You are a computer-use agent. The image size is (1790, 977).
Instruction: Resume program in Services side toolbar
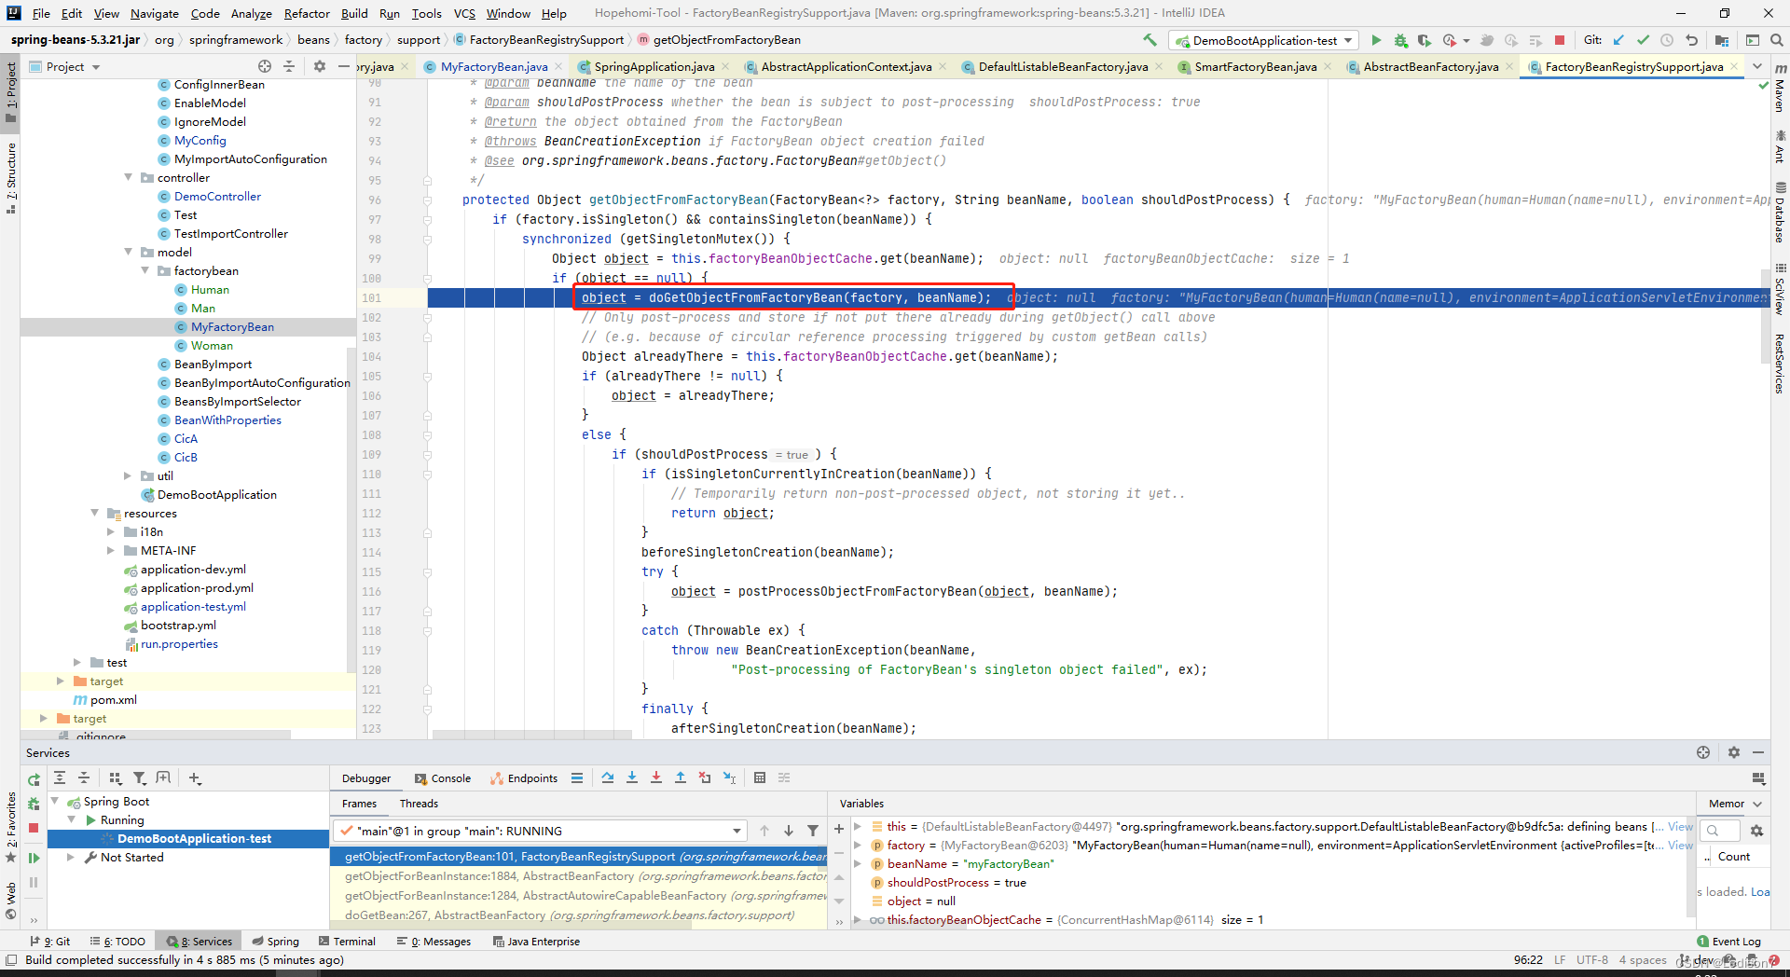34,858
